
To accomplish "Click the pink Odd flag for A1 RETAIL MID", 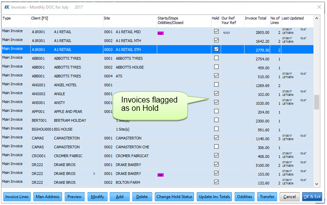I will pos(160,33).
